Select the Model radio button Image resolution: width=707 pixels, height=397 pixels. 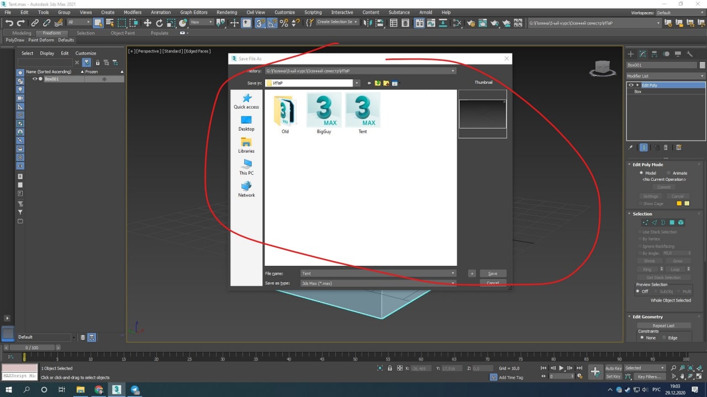point(641,173)
